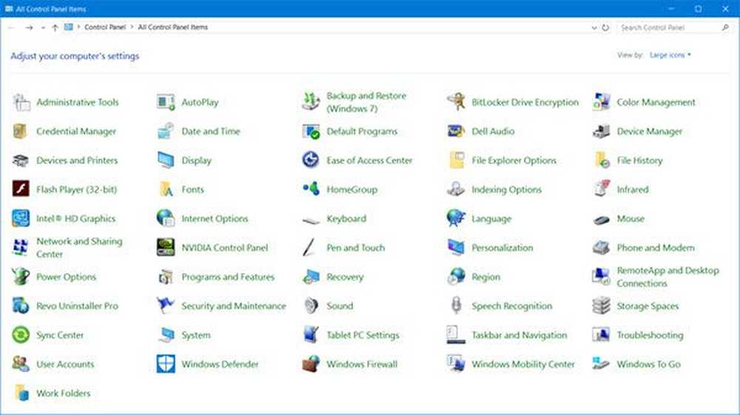Click All Control Panel Items breadcrumb segment
The height and width of the screenshot is (415, 740).
(x=172, y=27)
